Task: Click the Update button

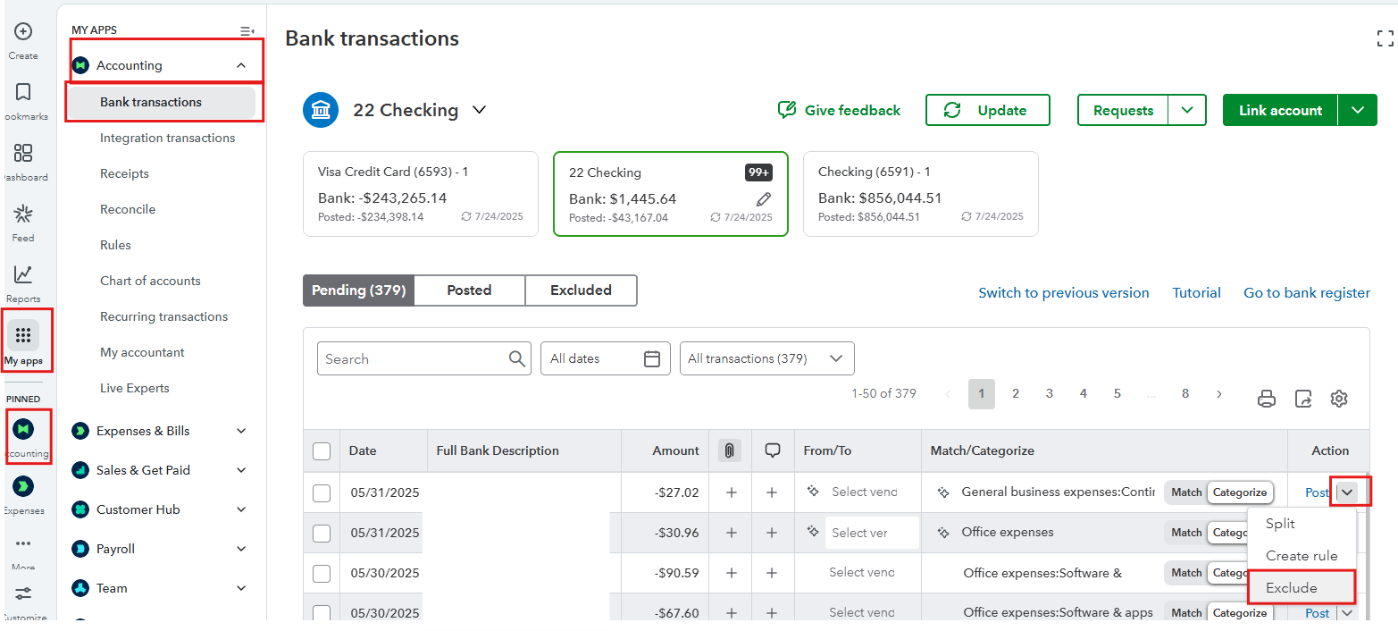Action: click(987, 110)
